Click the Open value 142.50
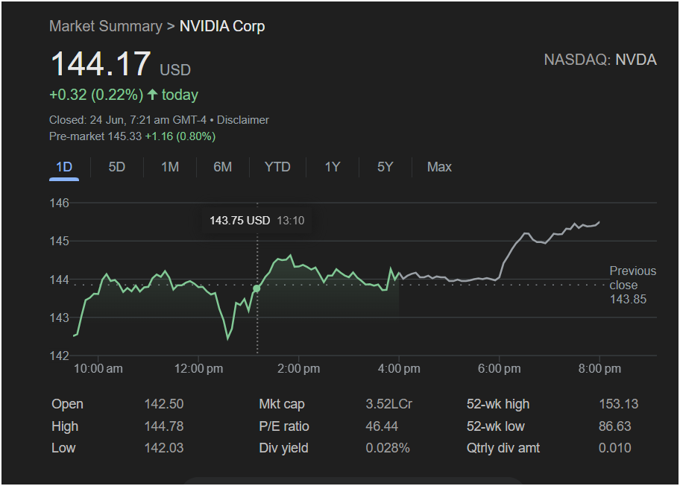680x486 pixels. click(x=164, y=404)
